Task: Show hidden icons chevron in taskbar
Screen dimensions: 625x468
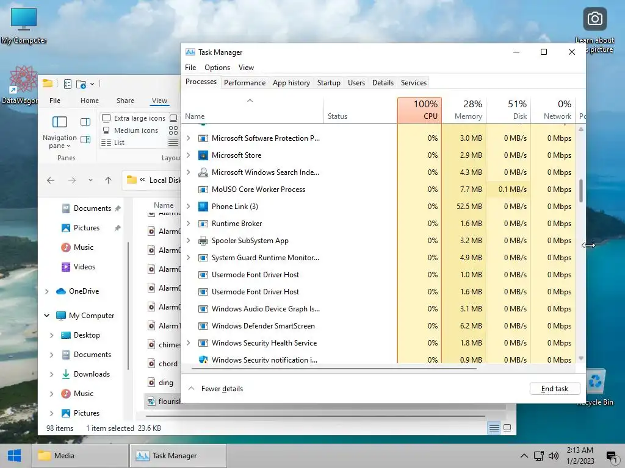Action: (524, 456)
